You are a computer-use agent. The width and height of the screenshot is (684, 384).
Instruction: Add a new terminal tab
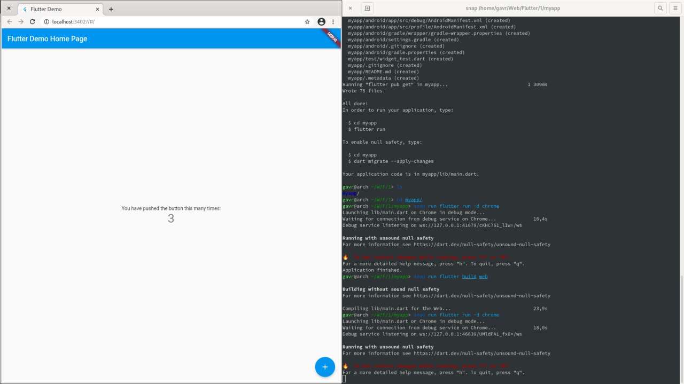click(x=367, y=8)
